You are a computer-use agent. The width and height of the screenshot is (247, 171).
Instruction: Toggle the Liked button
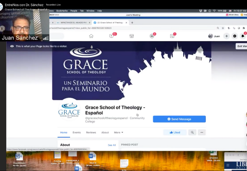point(175,132)
